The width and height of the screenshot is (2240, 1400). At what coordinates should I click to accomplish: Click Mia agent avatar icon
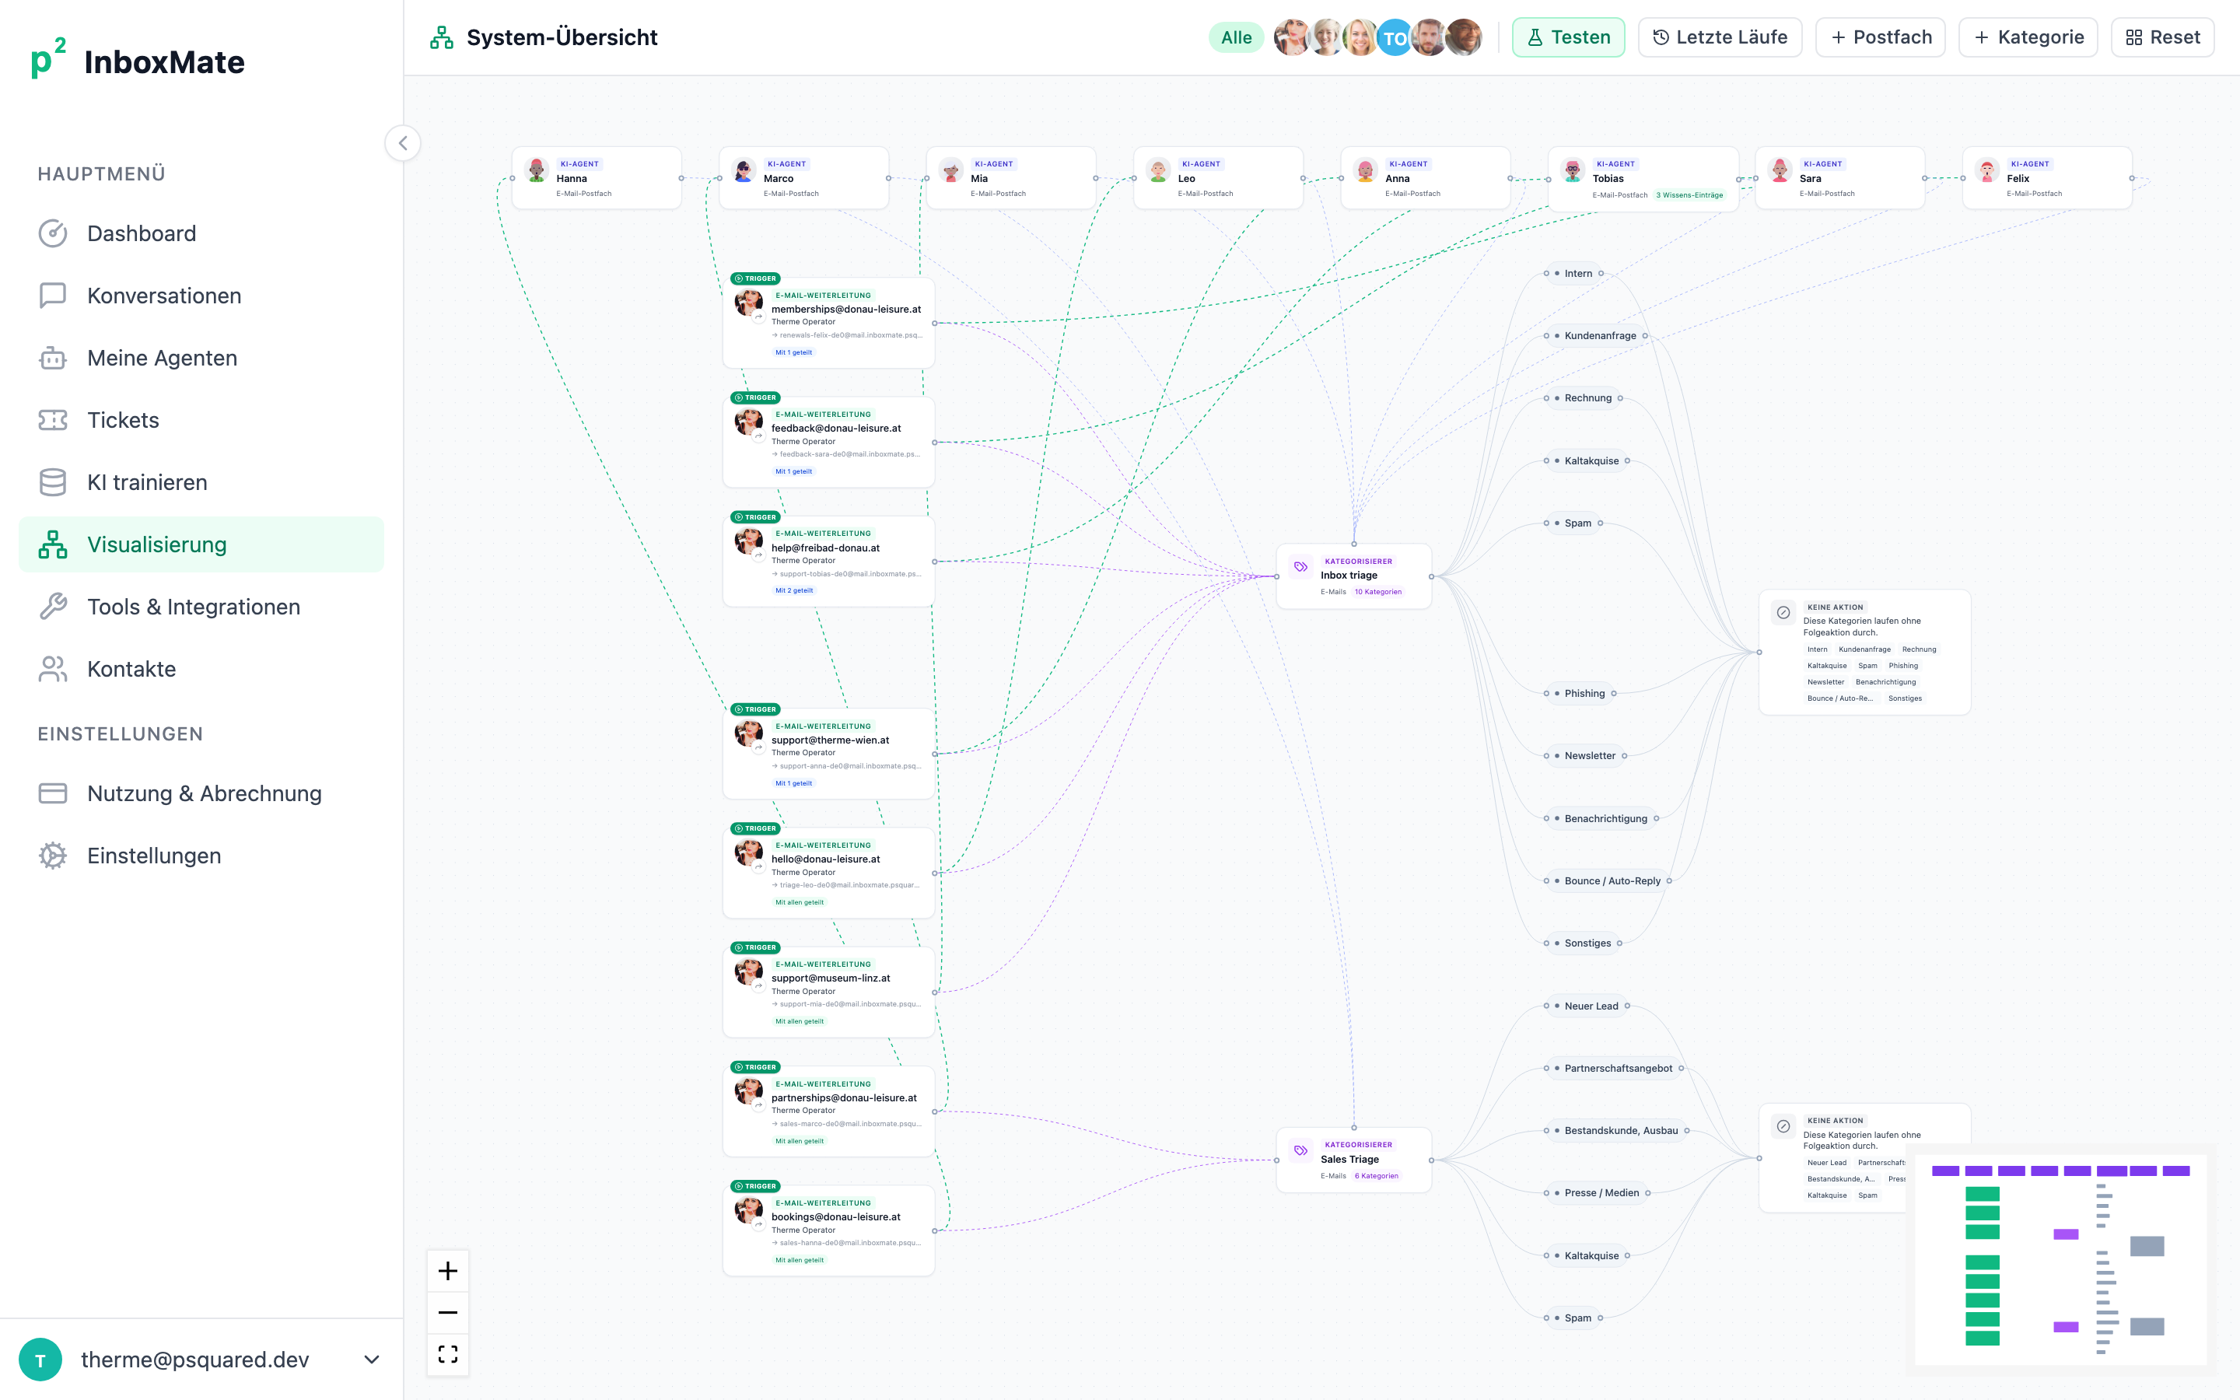pos(950,170)
